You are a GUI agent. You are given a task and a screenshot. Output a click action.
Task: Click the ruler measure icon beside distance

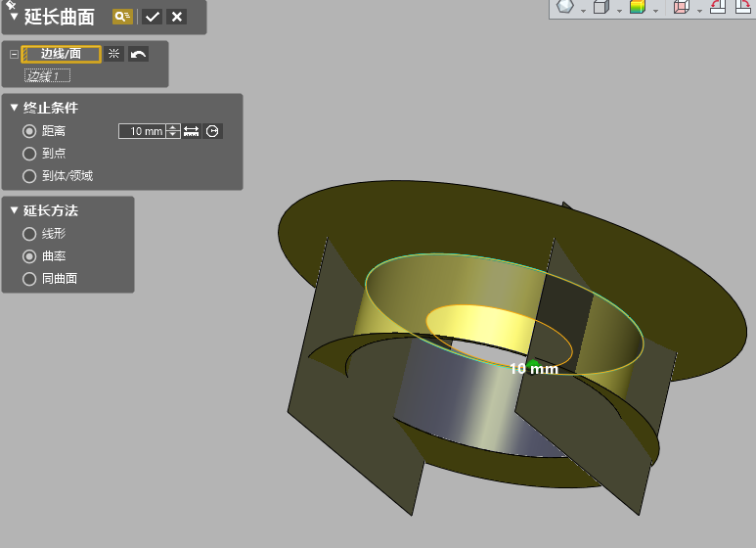click(x=192, y=131)
